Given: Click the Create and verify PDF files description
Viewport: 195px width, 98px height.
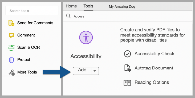Looking at the screenshot, I should (153, 35).
